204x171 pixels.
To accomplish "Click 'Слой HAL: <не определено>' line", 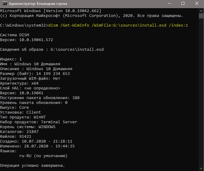I will (30, 88).
